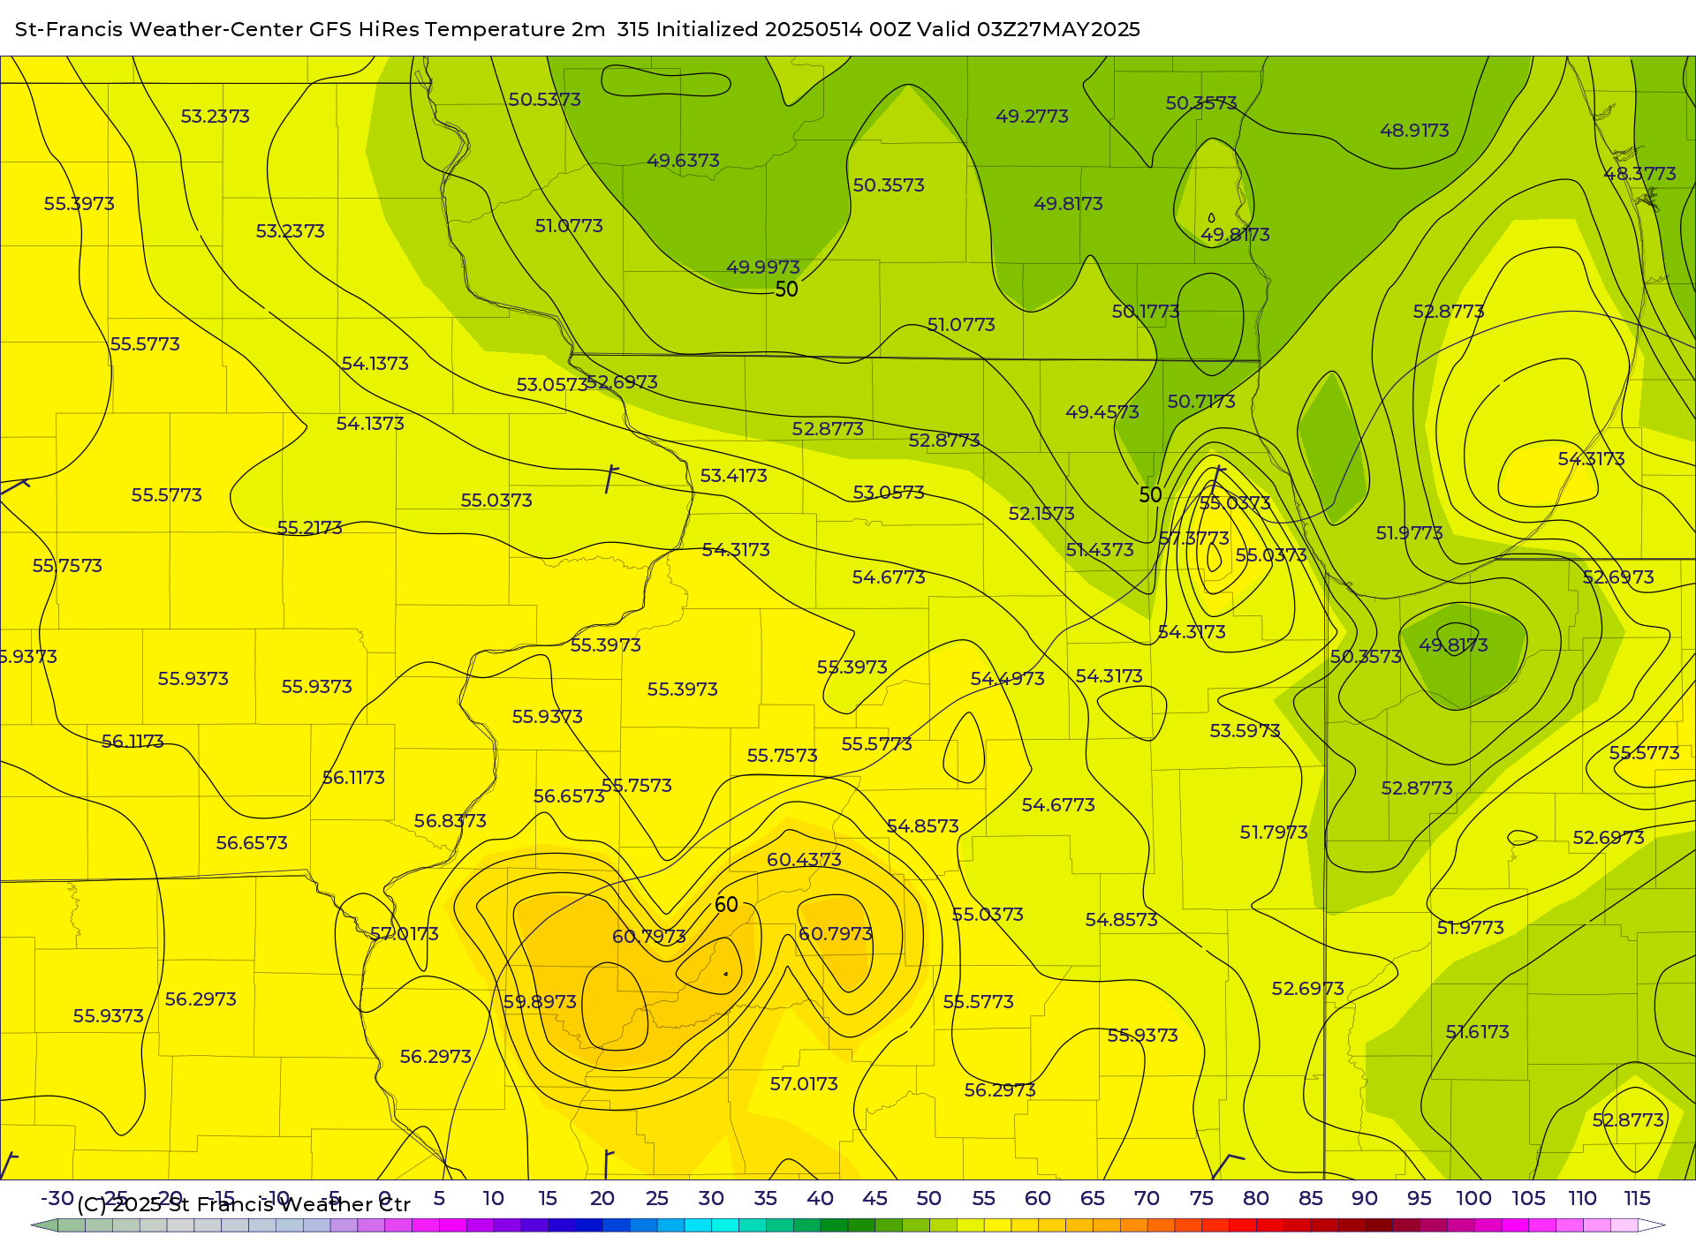Click the value 49.9973
Image resolution: width=1696 pixels, height=1236 pixels.
(763, 267)
